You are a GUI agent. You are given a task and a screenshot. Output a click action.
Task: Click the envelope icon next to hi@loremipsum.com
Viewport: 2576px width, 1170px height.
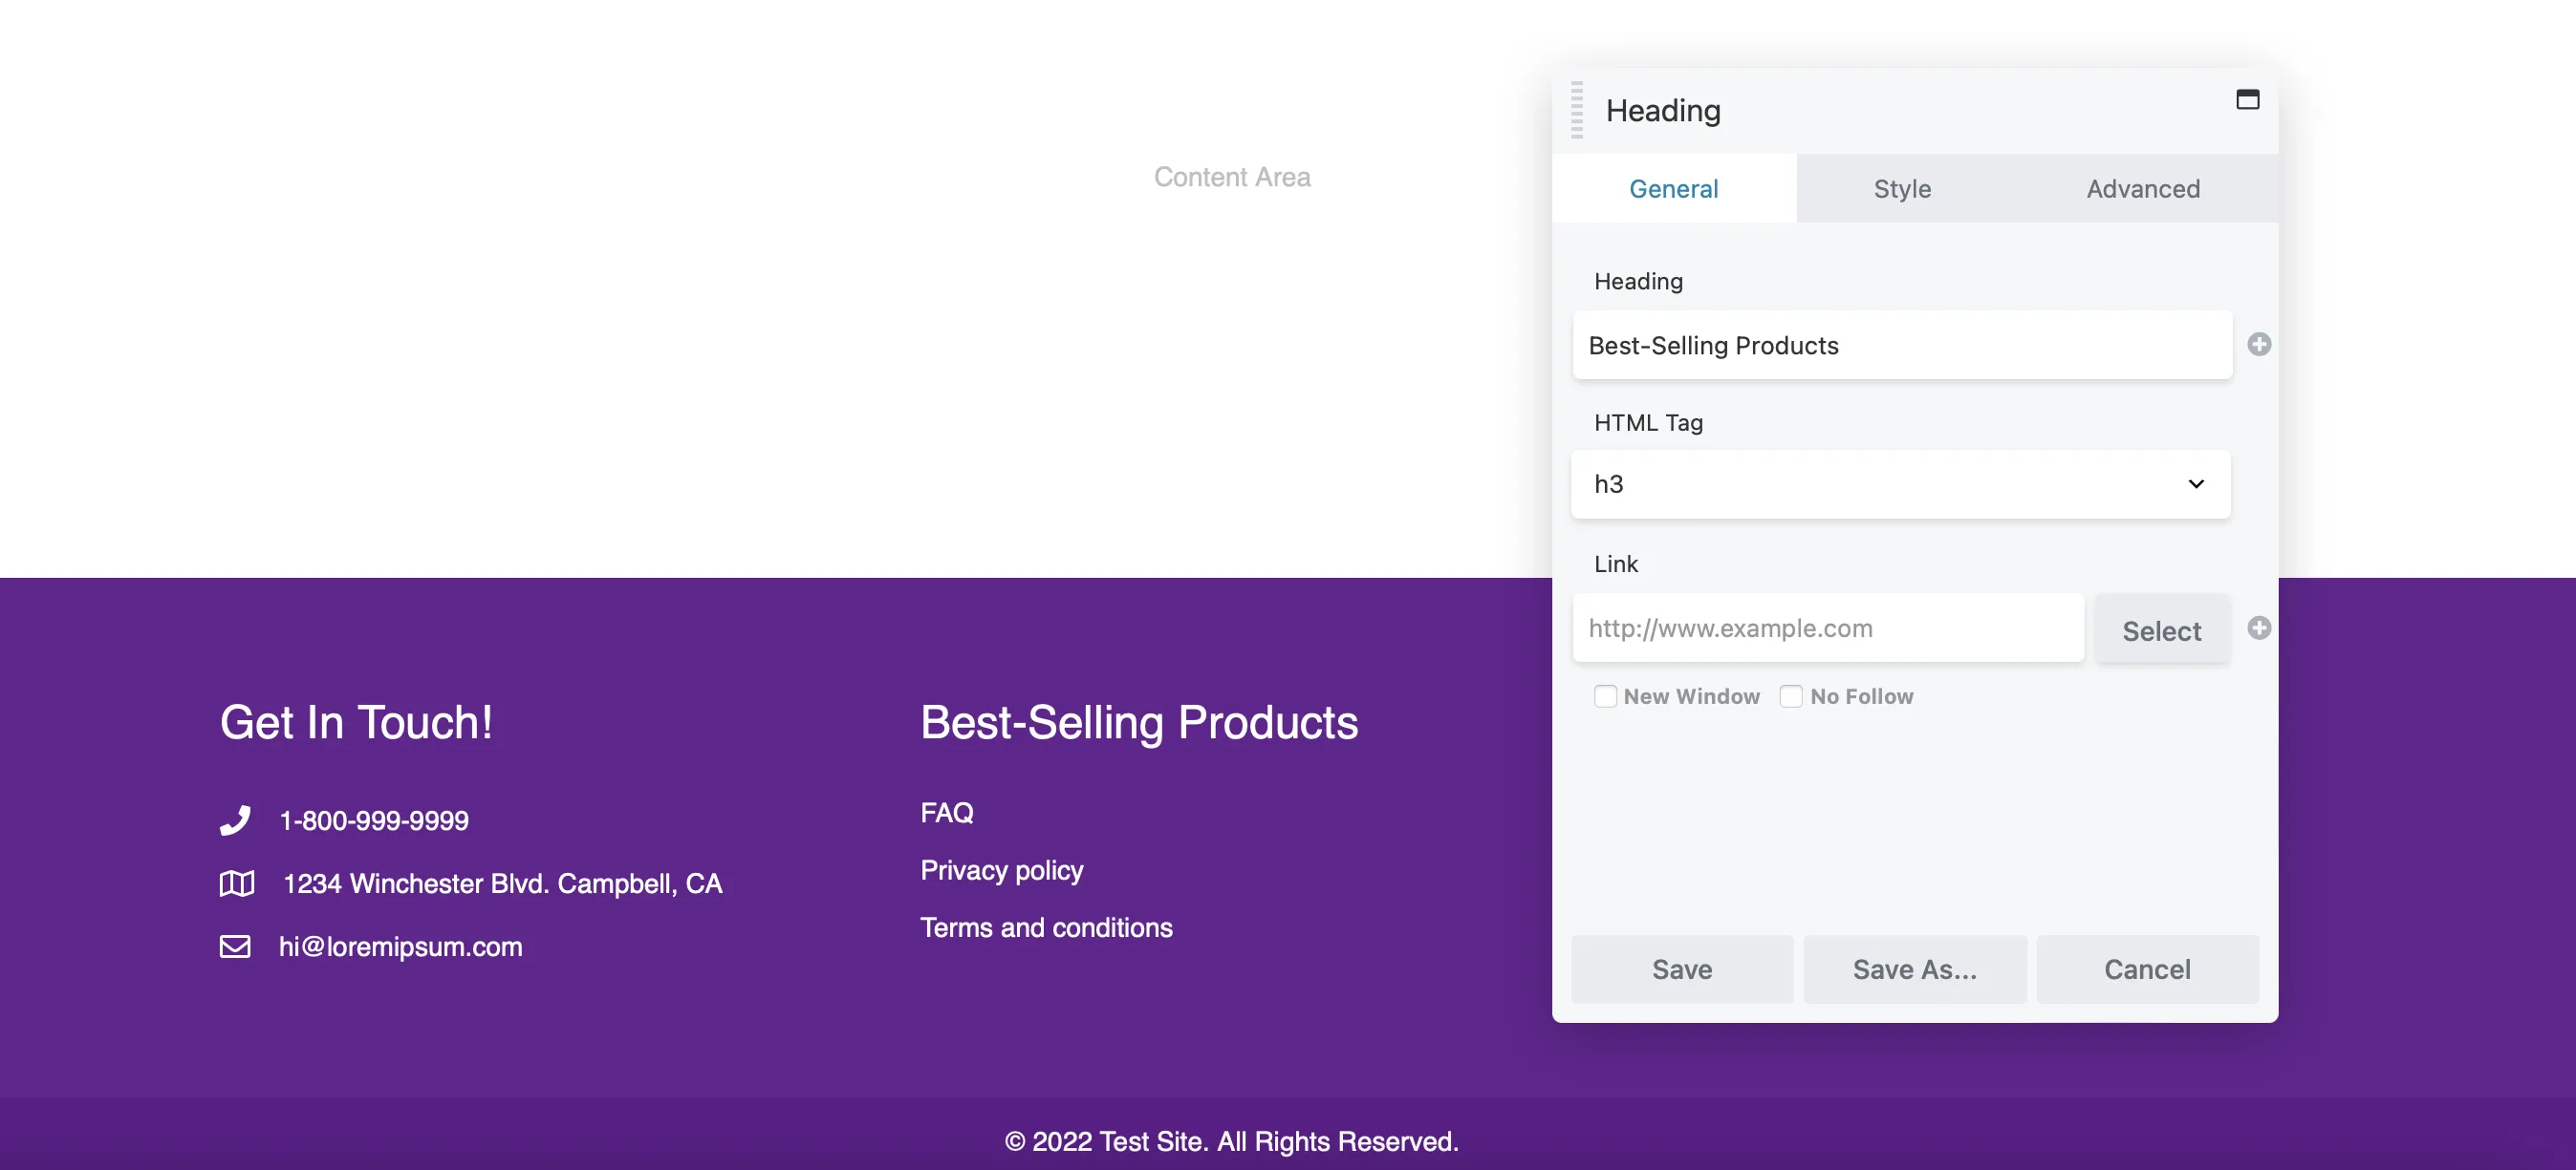(x=235, y=946)
